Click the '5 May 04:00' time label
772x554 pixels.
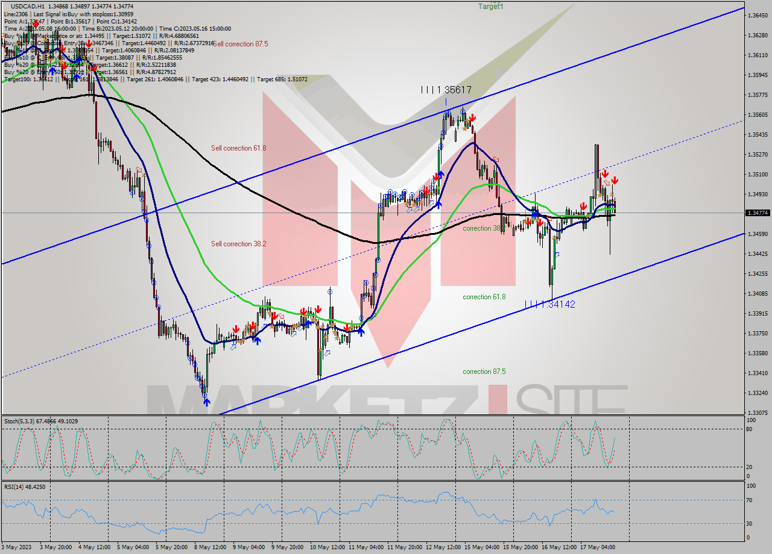pyautogui.click(x=134, y=547)
